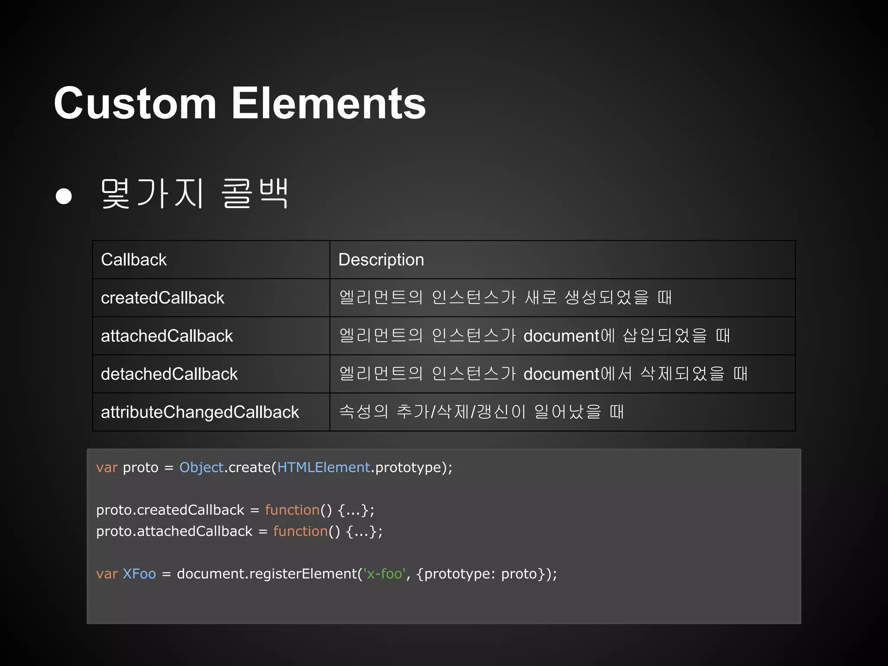Select the 'Callback' table header cell
This screenshot has height=666, width=888.
(x=211, y=260)
